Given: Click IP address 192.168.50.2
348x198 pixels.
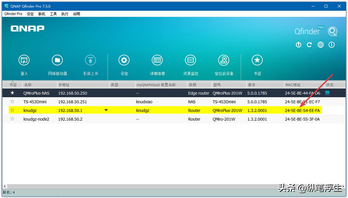Looking at the screenshot, I should [x=70, y=119].
